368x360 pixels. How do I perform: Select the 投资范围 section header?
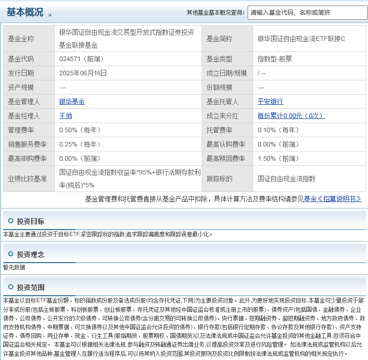coord(30,287)
